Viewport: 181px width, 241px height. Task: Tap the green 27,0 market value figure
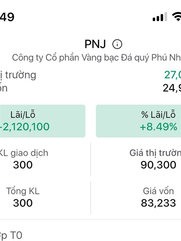(173, 75)
